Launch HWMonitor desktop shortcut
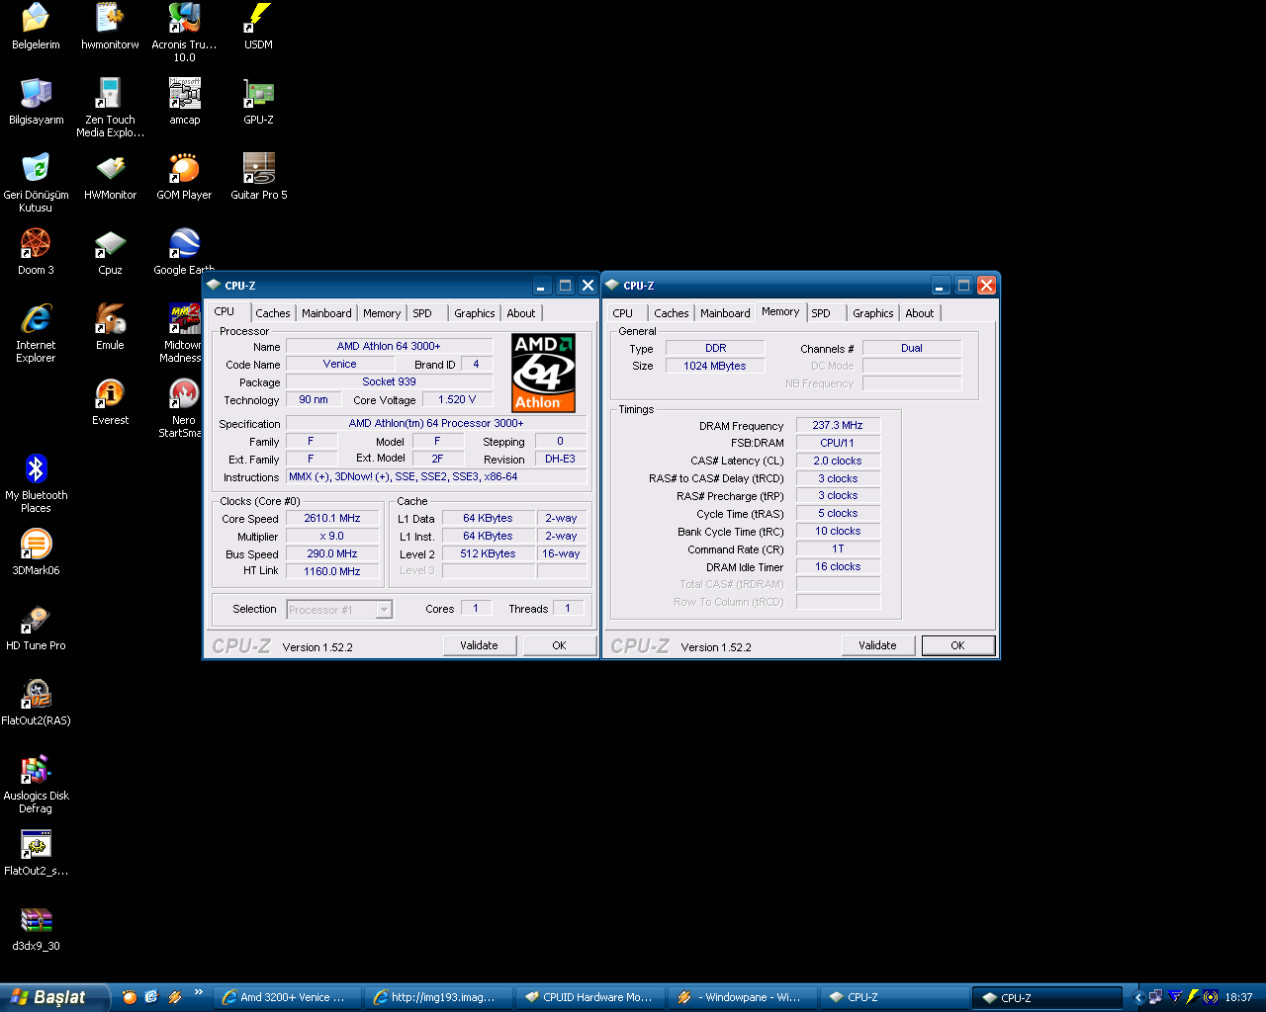The height and width of the screenshot is (1012, 1266). click(110, 177)
